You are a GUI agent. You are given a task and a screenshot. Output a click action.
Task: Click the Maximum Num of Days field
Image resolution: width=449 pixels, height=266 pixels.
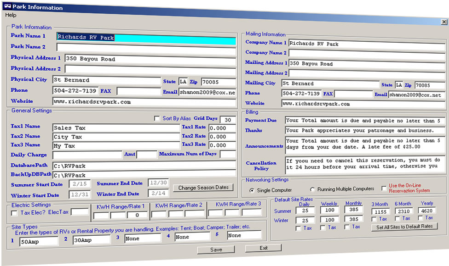pos(228,154)
